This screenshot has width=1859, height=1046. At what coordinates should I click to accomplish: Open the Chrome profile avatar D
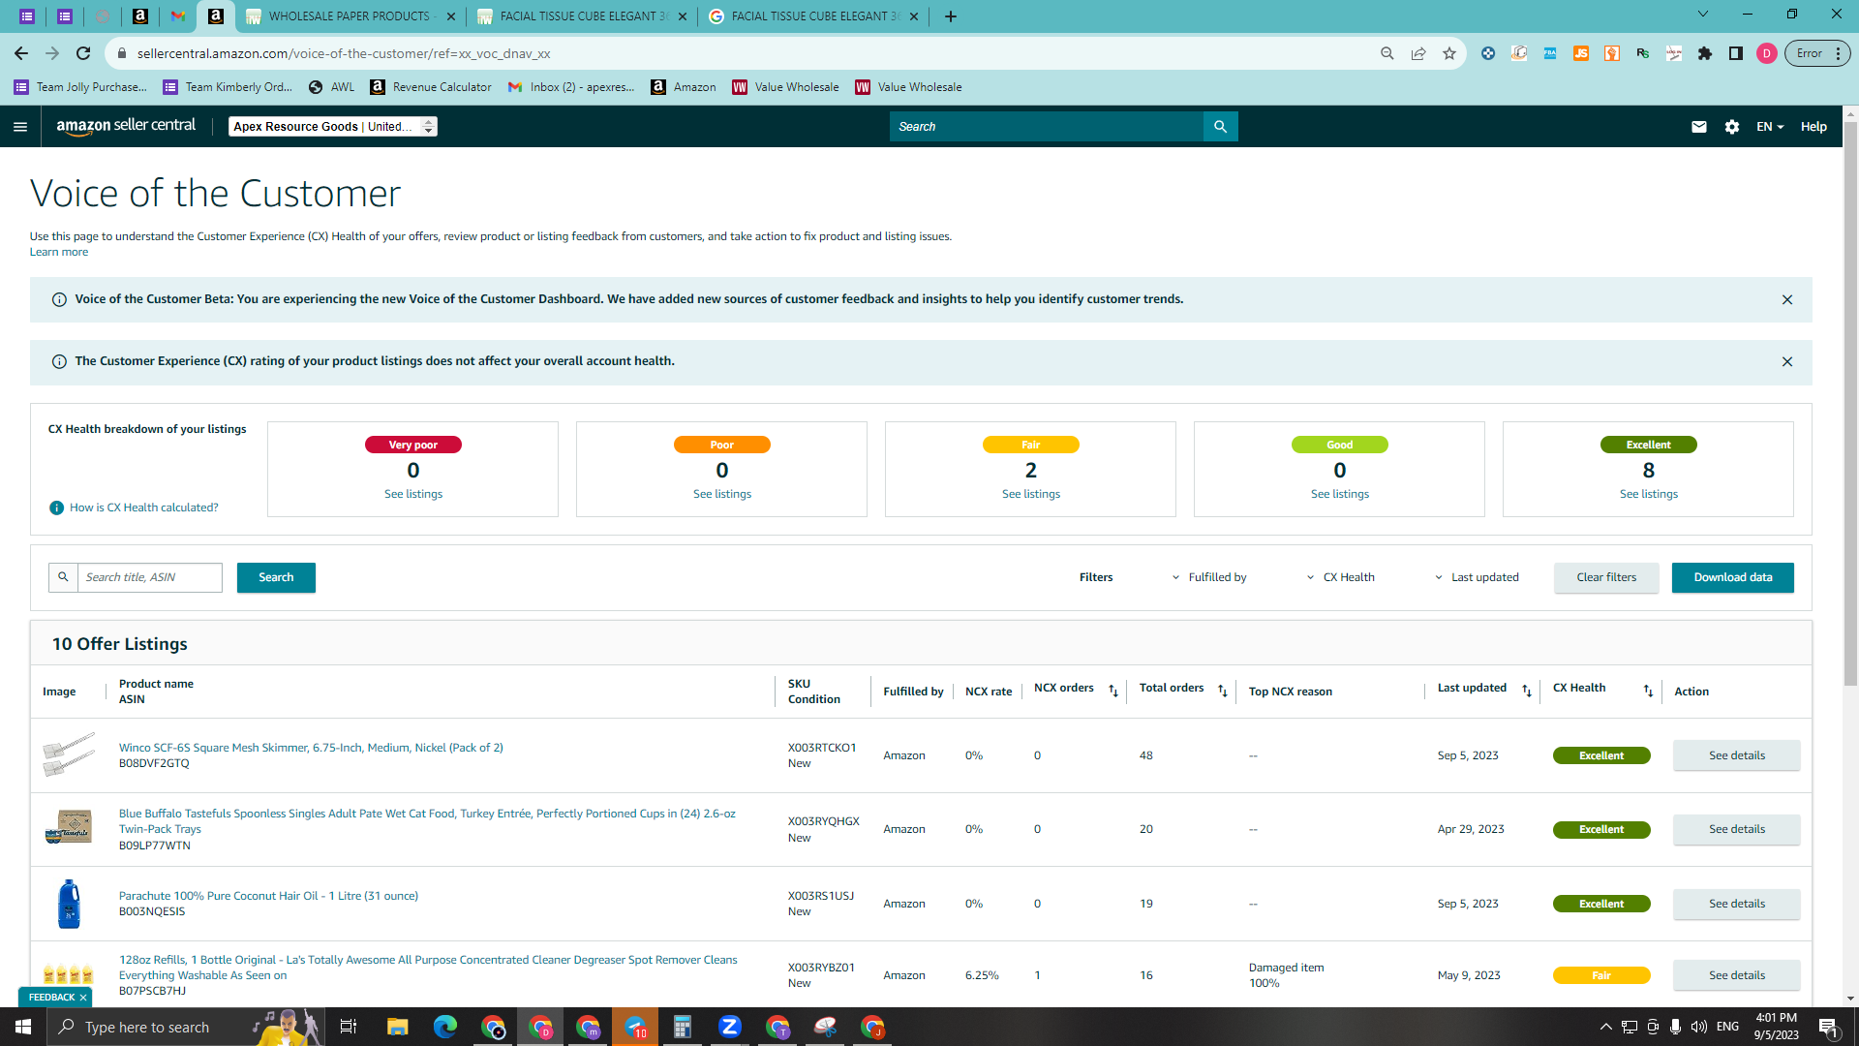pos(1767,53)
